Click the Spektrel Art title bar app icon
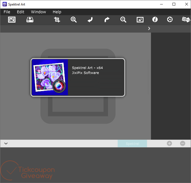Screen dimensions: 191x183 pyautogui.click(x=5, y=4)
